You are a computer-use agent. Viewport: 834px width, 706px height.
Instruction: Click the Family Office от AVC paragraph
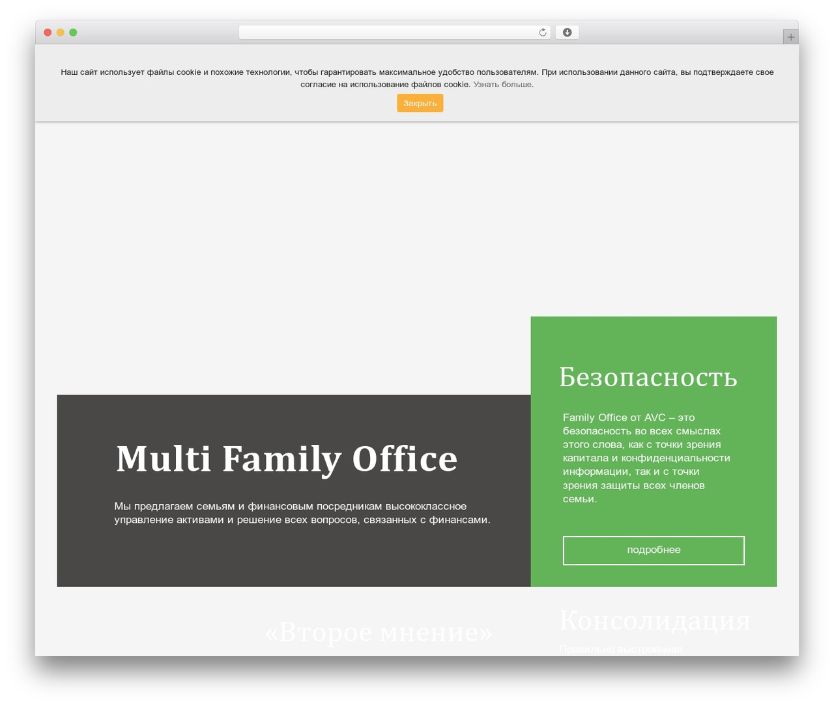[x=646, y=458]
